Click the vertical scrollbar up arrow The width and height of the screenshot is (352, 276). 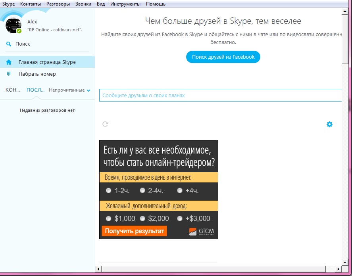345,11
